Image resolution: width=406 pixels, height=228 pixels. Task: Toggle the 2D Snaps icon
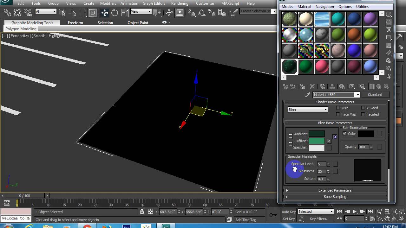click(x=192, y=13)
